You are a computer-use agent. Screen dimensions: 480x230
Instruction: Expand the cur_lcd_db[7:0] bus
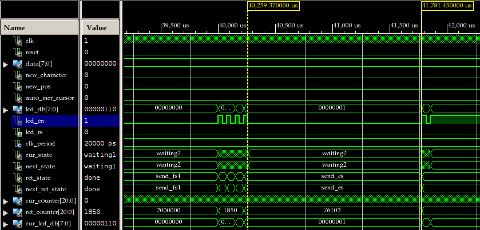point(6,224)
